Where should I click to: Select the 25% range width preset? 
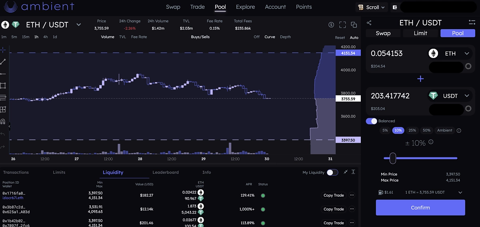(x=412, y=130)
